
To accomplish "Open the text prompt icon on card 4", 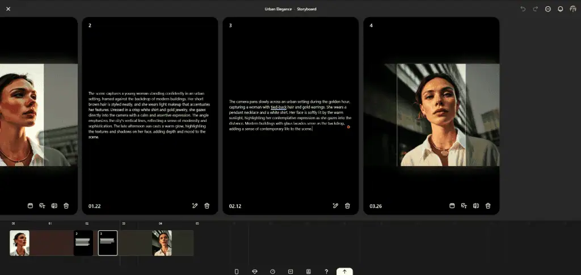I will 464,206.
